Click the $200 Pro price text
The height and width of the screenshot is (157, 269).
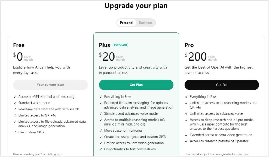pos(197,57)
